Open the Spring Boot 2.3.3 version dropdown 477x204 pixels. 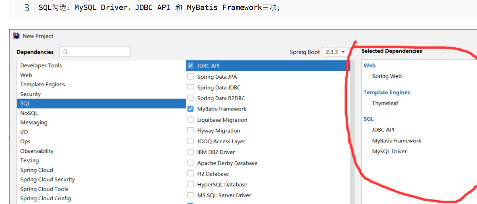pyautogui.click(x=336, y=52)
